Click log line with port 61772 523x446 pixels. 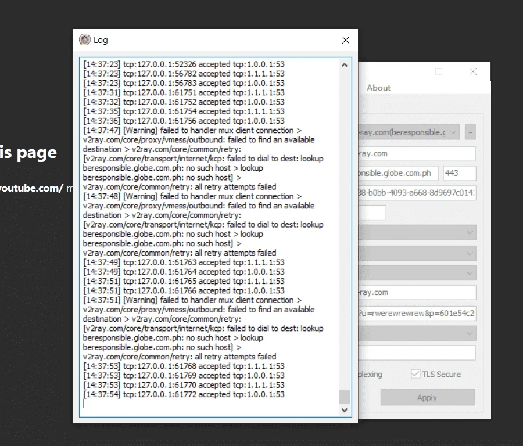coord(184,395)
